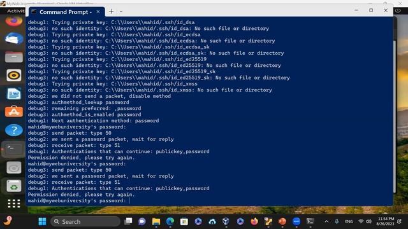Show Applications grid in the dock

[14, 204]
